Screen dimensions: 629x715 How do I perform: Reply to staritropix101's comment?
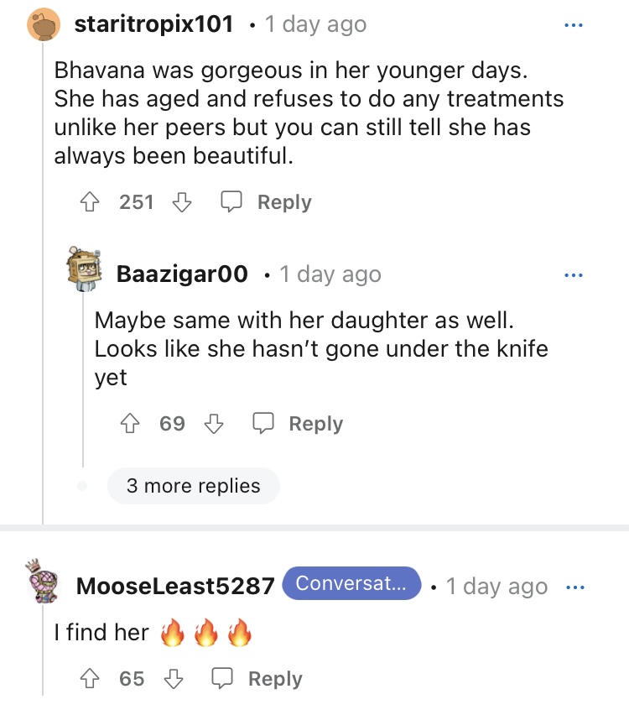[x=267, y=202]
